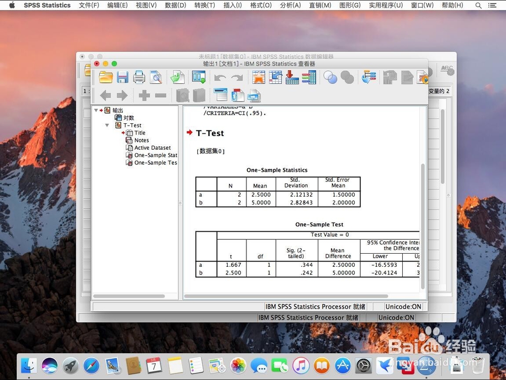Go to variable icon with the red down arrow
This screenshot has width=506, height=380.
tap(292, 77)
